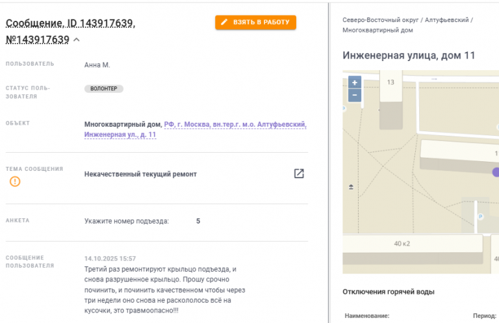
Task: Click the user name 'Анна М.'
Action: coord(97,64)
